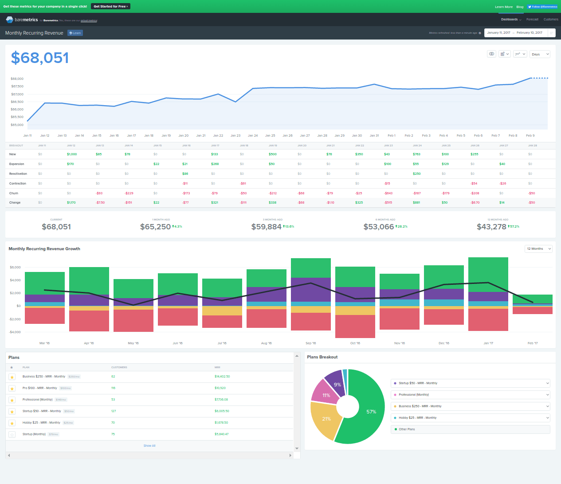Screen dimensions: 561x484
Task: Click the -$643 Churn value
Action: coord(388,193)
